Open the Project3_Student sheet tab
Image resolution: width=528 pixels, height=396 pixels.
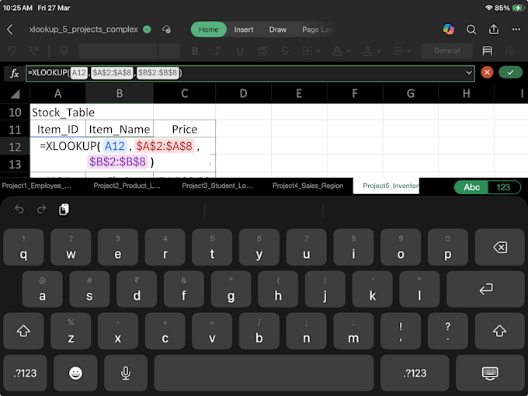(217, 186)
